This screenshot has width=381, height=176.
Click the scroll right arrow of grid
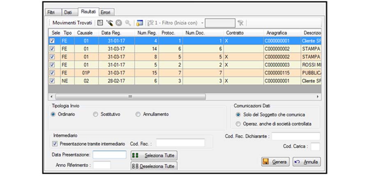(318, 97)
